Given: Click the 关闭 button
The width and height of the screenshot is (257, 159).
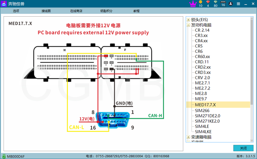Looking at the screenshot, I should [x=243, y=148].
